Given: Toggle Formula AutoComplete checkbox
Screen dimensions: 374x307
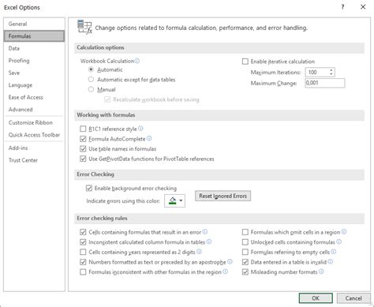Looking at the screenshot, I should click(83, 139).
